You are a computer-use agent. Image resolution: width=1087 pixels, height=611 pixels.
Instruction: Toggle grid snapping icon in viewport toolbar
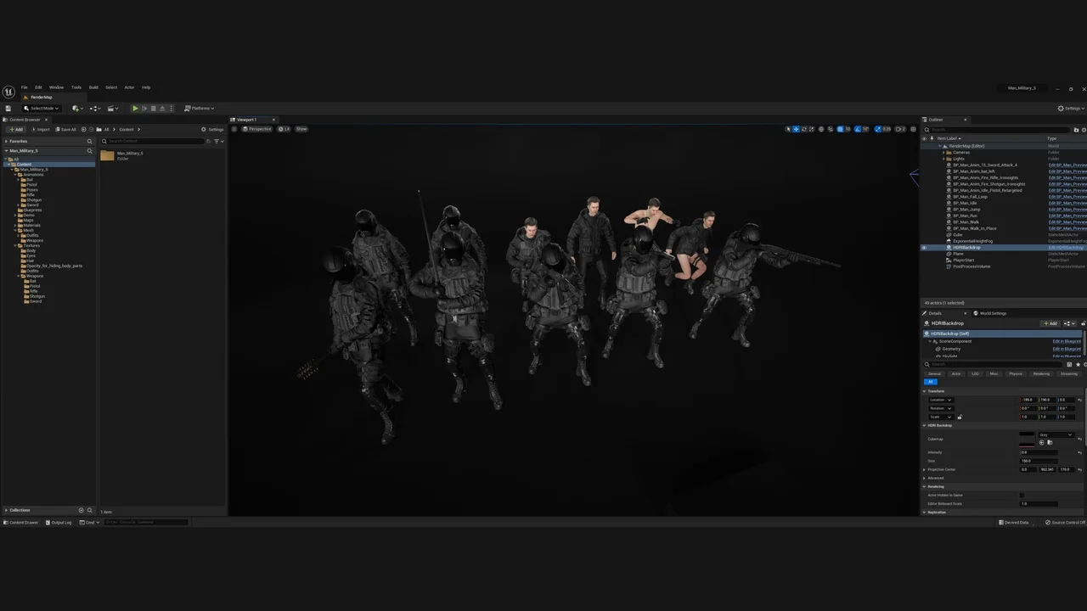pyautogui.click(x=840, y=129)
